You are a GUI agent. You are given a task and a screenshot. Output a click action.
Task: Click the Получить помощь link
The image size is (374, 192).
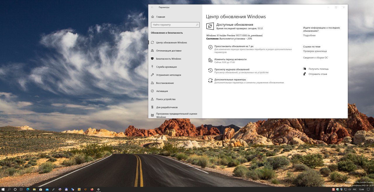[318, 69]
